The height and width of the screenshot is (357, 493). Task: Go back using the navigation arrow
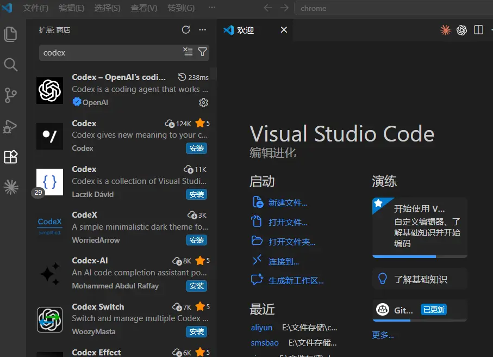[x=267, y=8]
